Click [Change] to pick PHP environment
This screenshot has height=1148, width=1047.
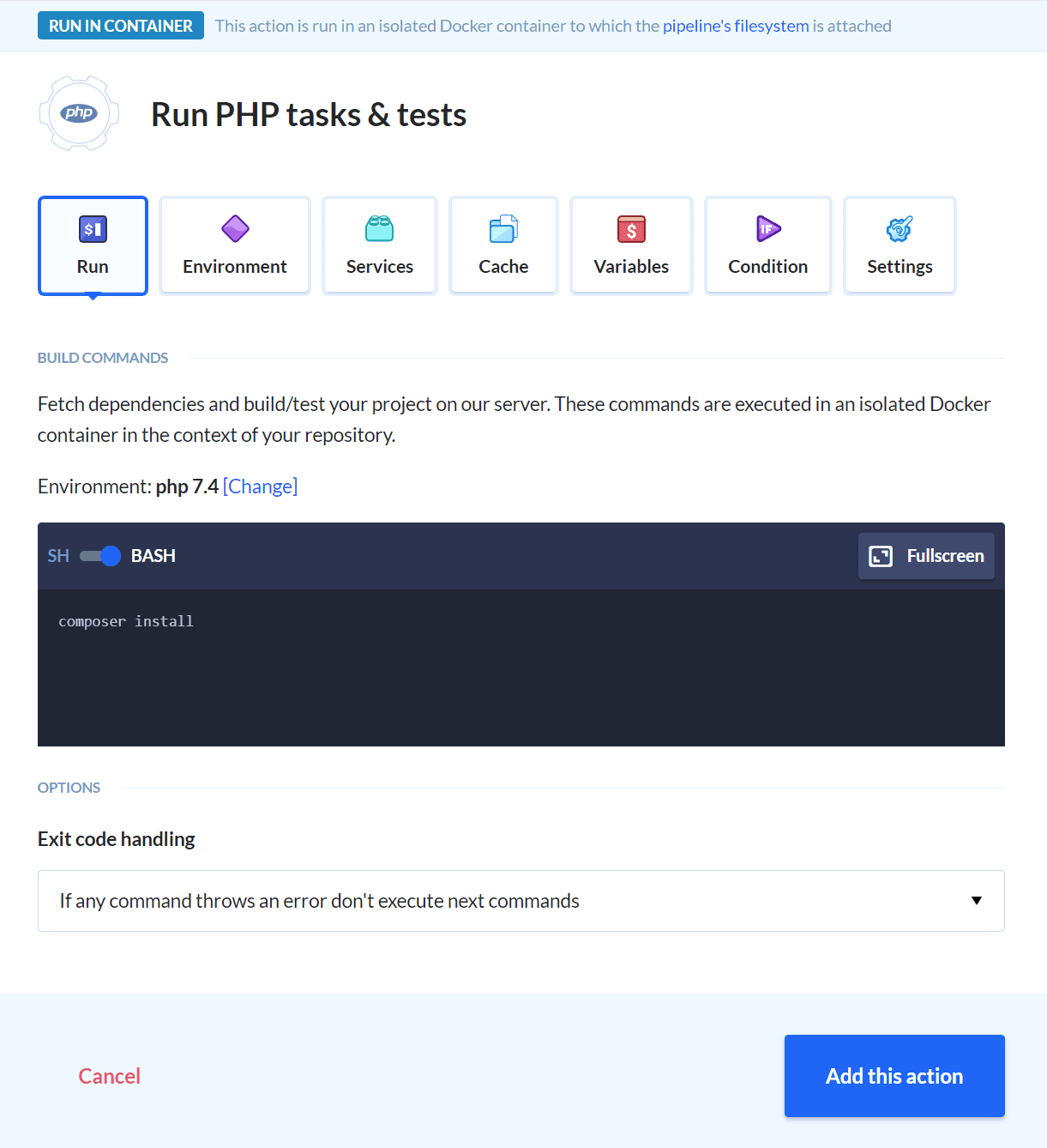point(260,486)
